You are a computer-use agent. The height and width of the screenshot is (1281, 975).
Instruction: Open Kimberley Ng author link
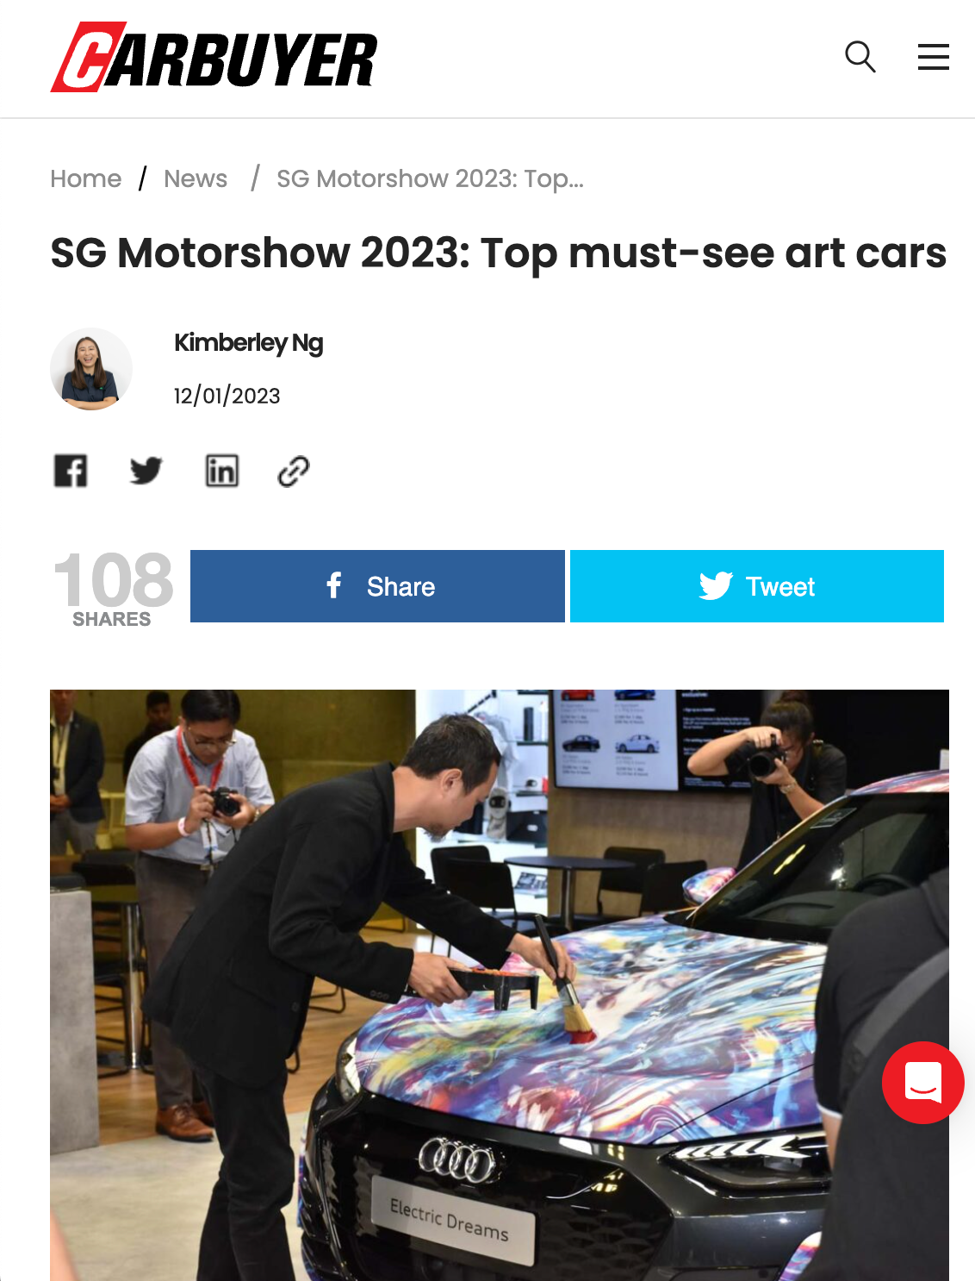click(x=248, y=342)
